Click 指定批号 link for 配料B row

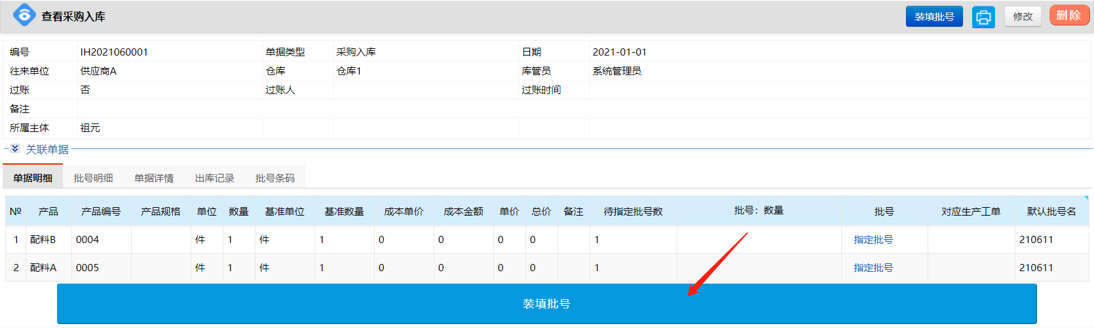coord(873,240)
